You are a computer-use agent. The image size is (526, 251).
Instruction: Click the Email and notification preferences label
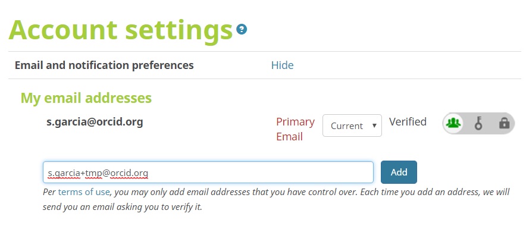tap(104, 65)
